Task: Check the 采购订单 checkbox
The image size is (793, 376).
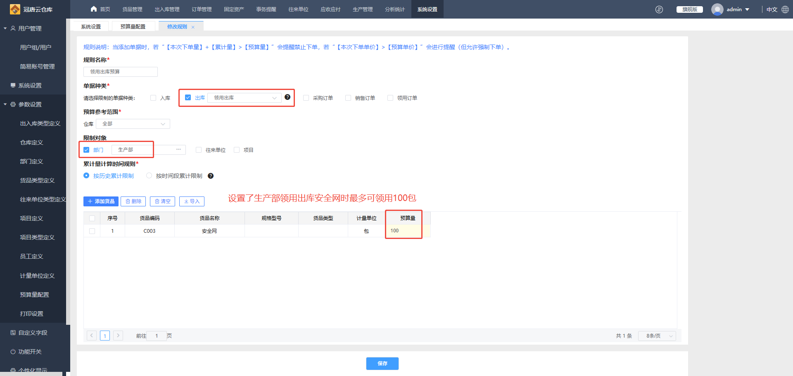Action: click(x=306, y=98)
